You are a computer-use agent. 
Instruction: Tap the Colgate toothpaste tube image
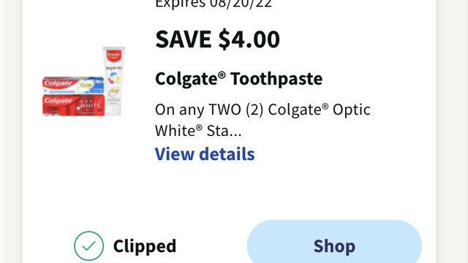[x=114, y=81]
